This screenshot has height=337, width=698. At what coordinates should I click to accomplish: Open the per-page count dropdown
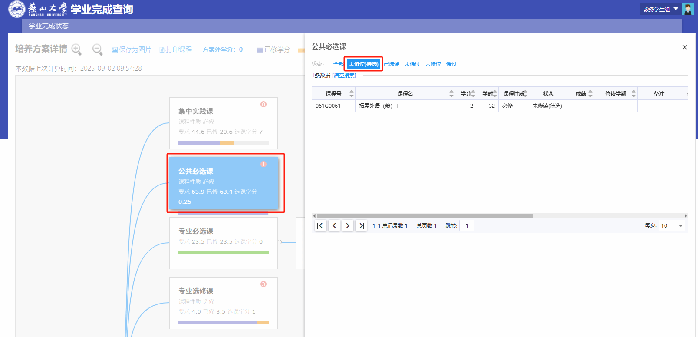point(672,226)
